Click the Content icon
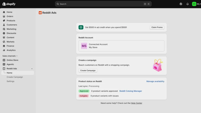Screen dimensions: 201x113 pos(4,37)
